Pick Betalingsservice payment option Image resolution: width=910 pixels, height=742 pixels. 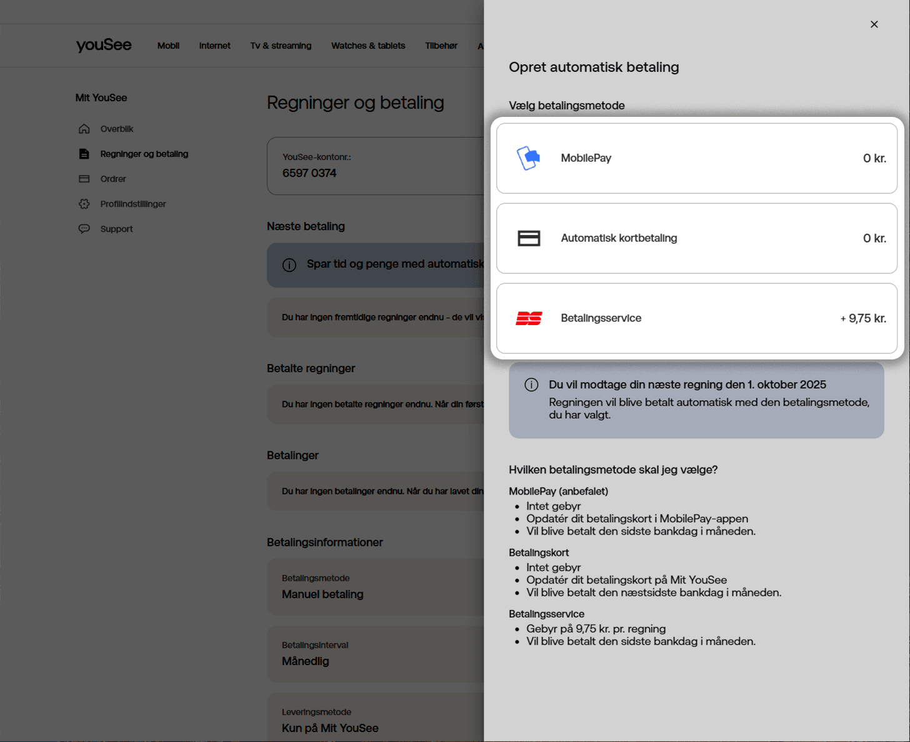click(696, 318)
